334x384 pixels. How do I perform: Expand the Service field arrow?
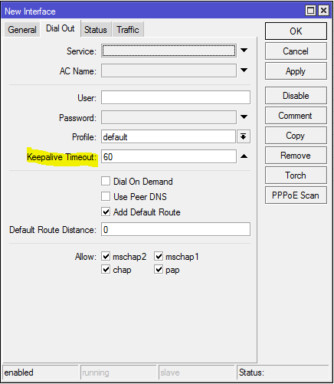244,51
